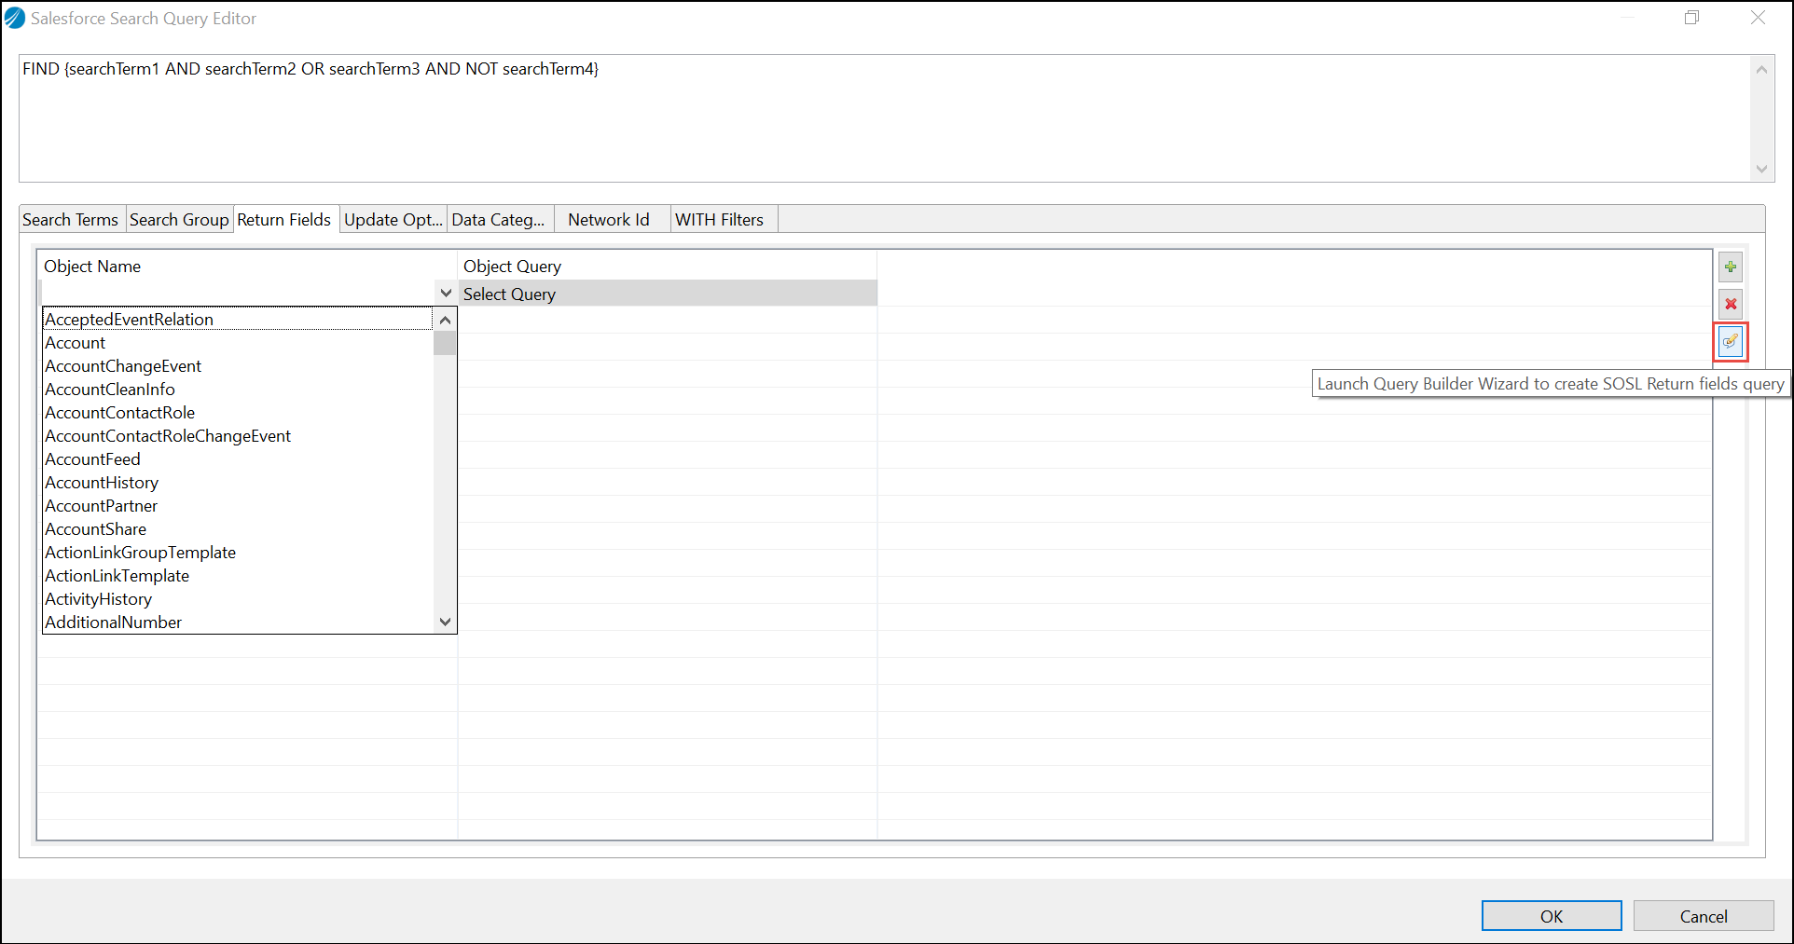Pick AccountHistory in the object list

click(x=238, y=483)
